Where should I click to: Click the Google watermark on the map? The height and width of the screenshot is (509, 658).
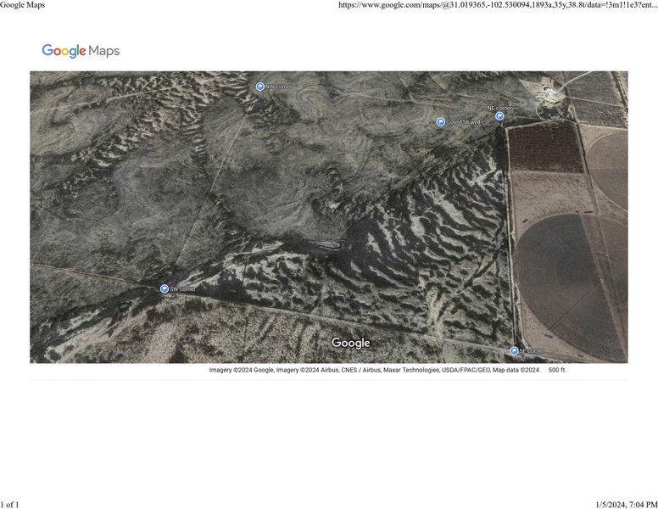(x=351, y=343)
